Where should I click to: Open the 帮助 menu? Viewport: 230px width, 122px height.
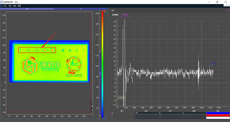[x=14, y=6]
